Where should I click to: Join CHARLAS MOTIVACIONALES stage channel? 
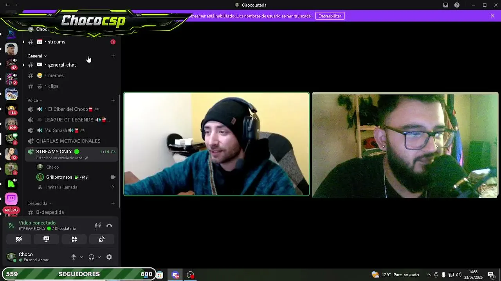tap(71, 141)
